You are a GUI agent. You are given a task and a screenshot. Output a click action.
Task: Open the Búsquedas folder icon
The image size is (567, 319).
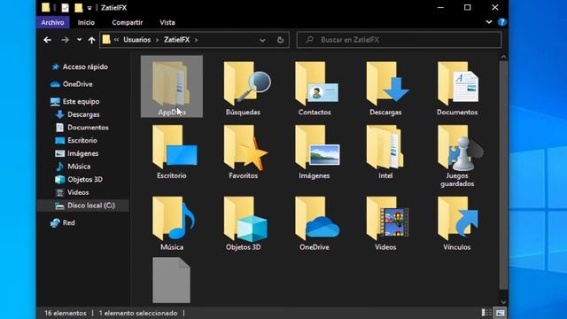click(247, 84)
